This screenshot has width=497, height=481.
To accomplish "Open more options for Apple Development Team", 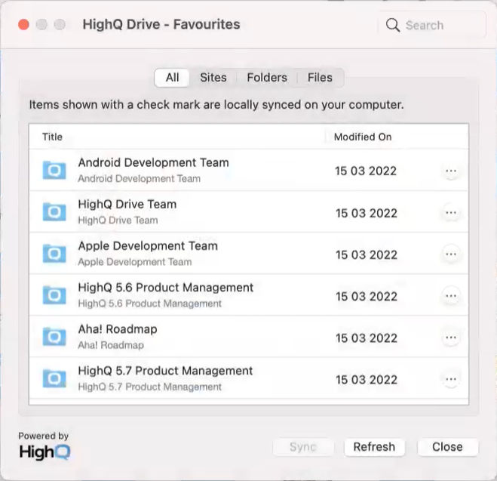I will point(451,254).
